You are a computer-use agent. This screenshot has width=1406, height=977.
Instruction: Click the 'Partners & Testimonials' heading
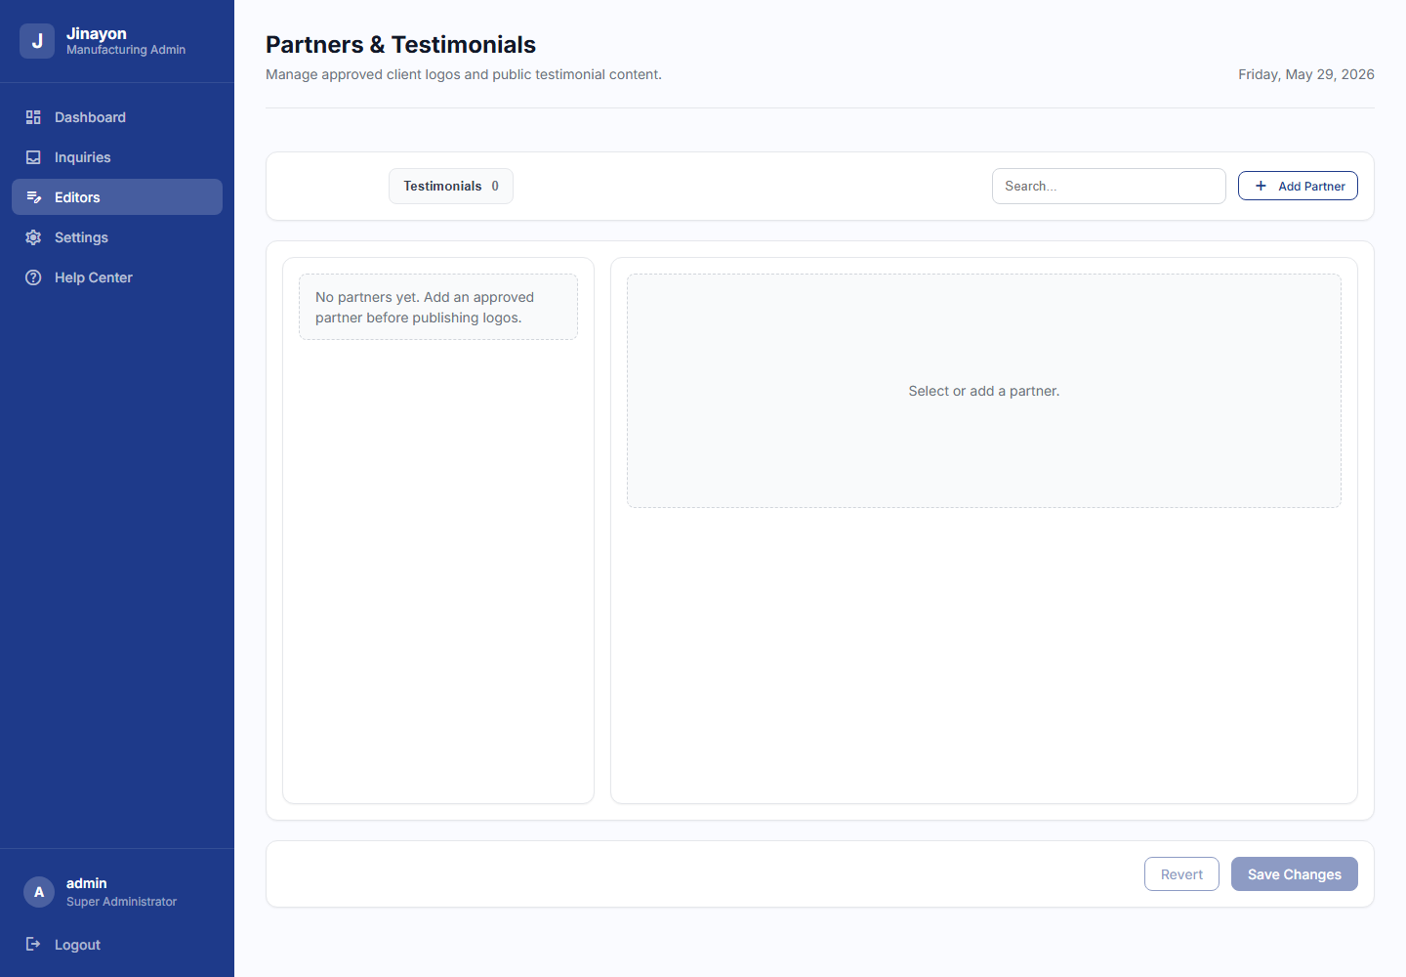[400, 44]
